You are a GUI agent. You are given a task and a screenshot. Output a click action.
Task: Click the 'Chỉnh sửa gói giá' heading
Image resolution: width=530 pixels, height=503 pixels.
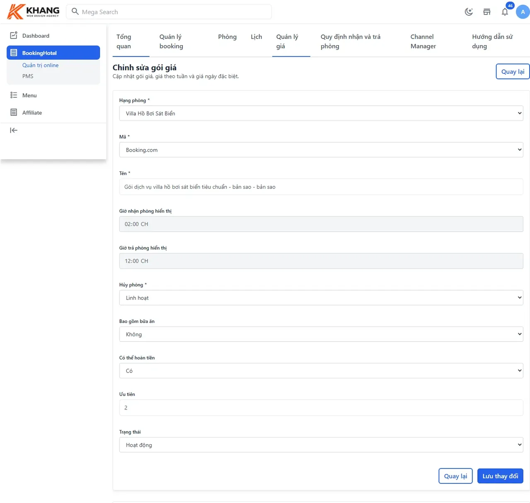pyautogui.click(x=145, y=68)
